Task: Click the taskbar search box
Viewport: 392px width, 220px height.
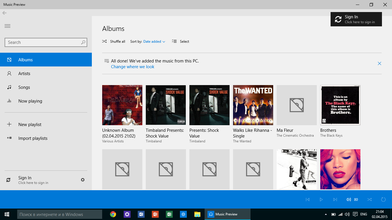Action: coord(60,214)
